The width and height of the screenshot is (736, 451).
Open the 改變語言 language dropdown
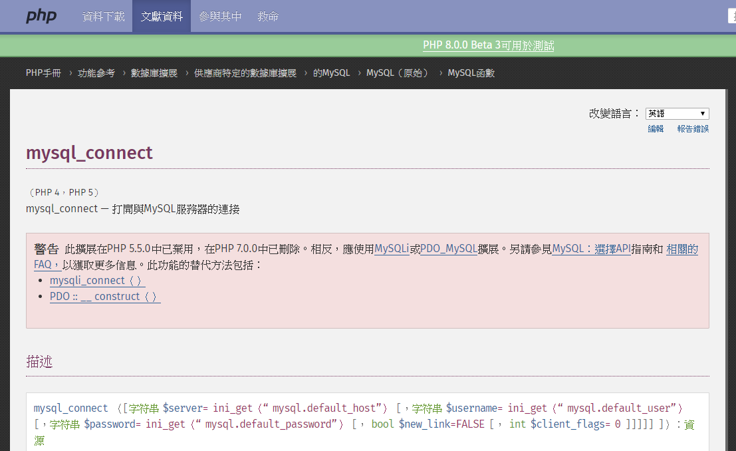click(x=677, y=114)
